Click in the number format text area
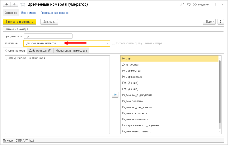This screenshot has height=145, width=228. tap(58, 95)
